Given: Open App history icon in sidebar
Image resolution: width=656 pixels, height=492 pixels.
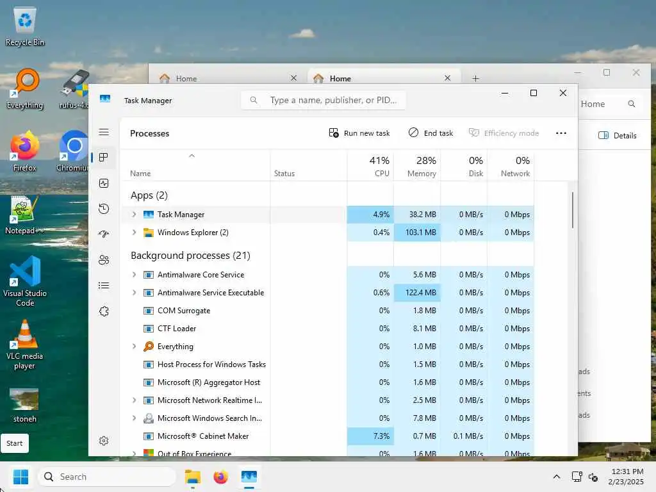Looking at the screenshot, I should pyautogui.click(x=104, y=209).
